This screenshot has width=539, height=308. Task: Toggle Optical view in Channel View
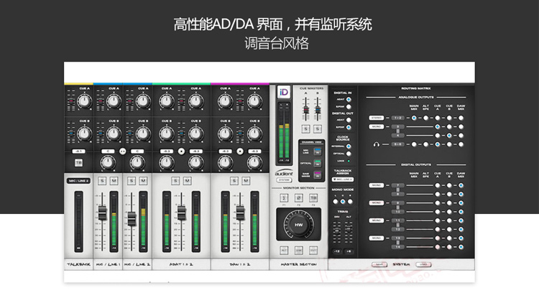tap(318, 164)
